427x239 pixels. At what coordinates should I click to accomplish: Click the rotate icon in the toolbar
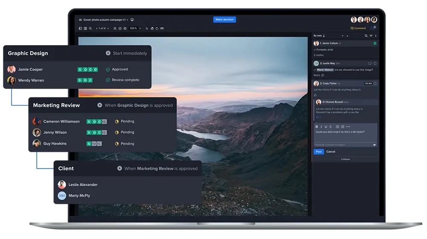157,29
